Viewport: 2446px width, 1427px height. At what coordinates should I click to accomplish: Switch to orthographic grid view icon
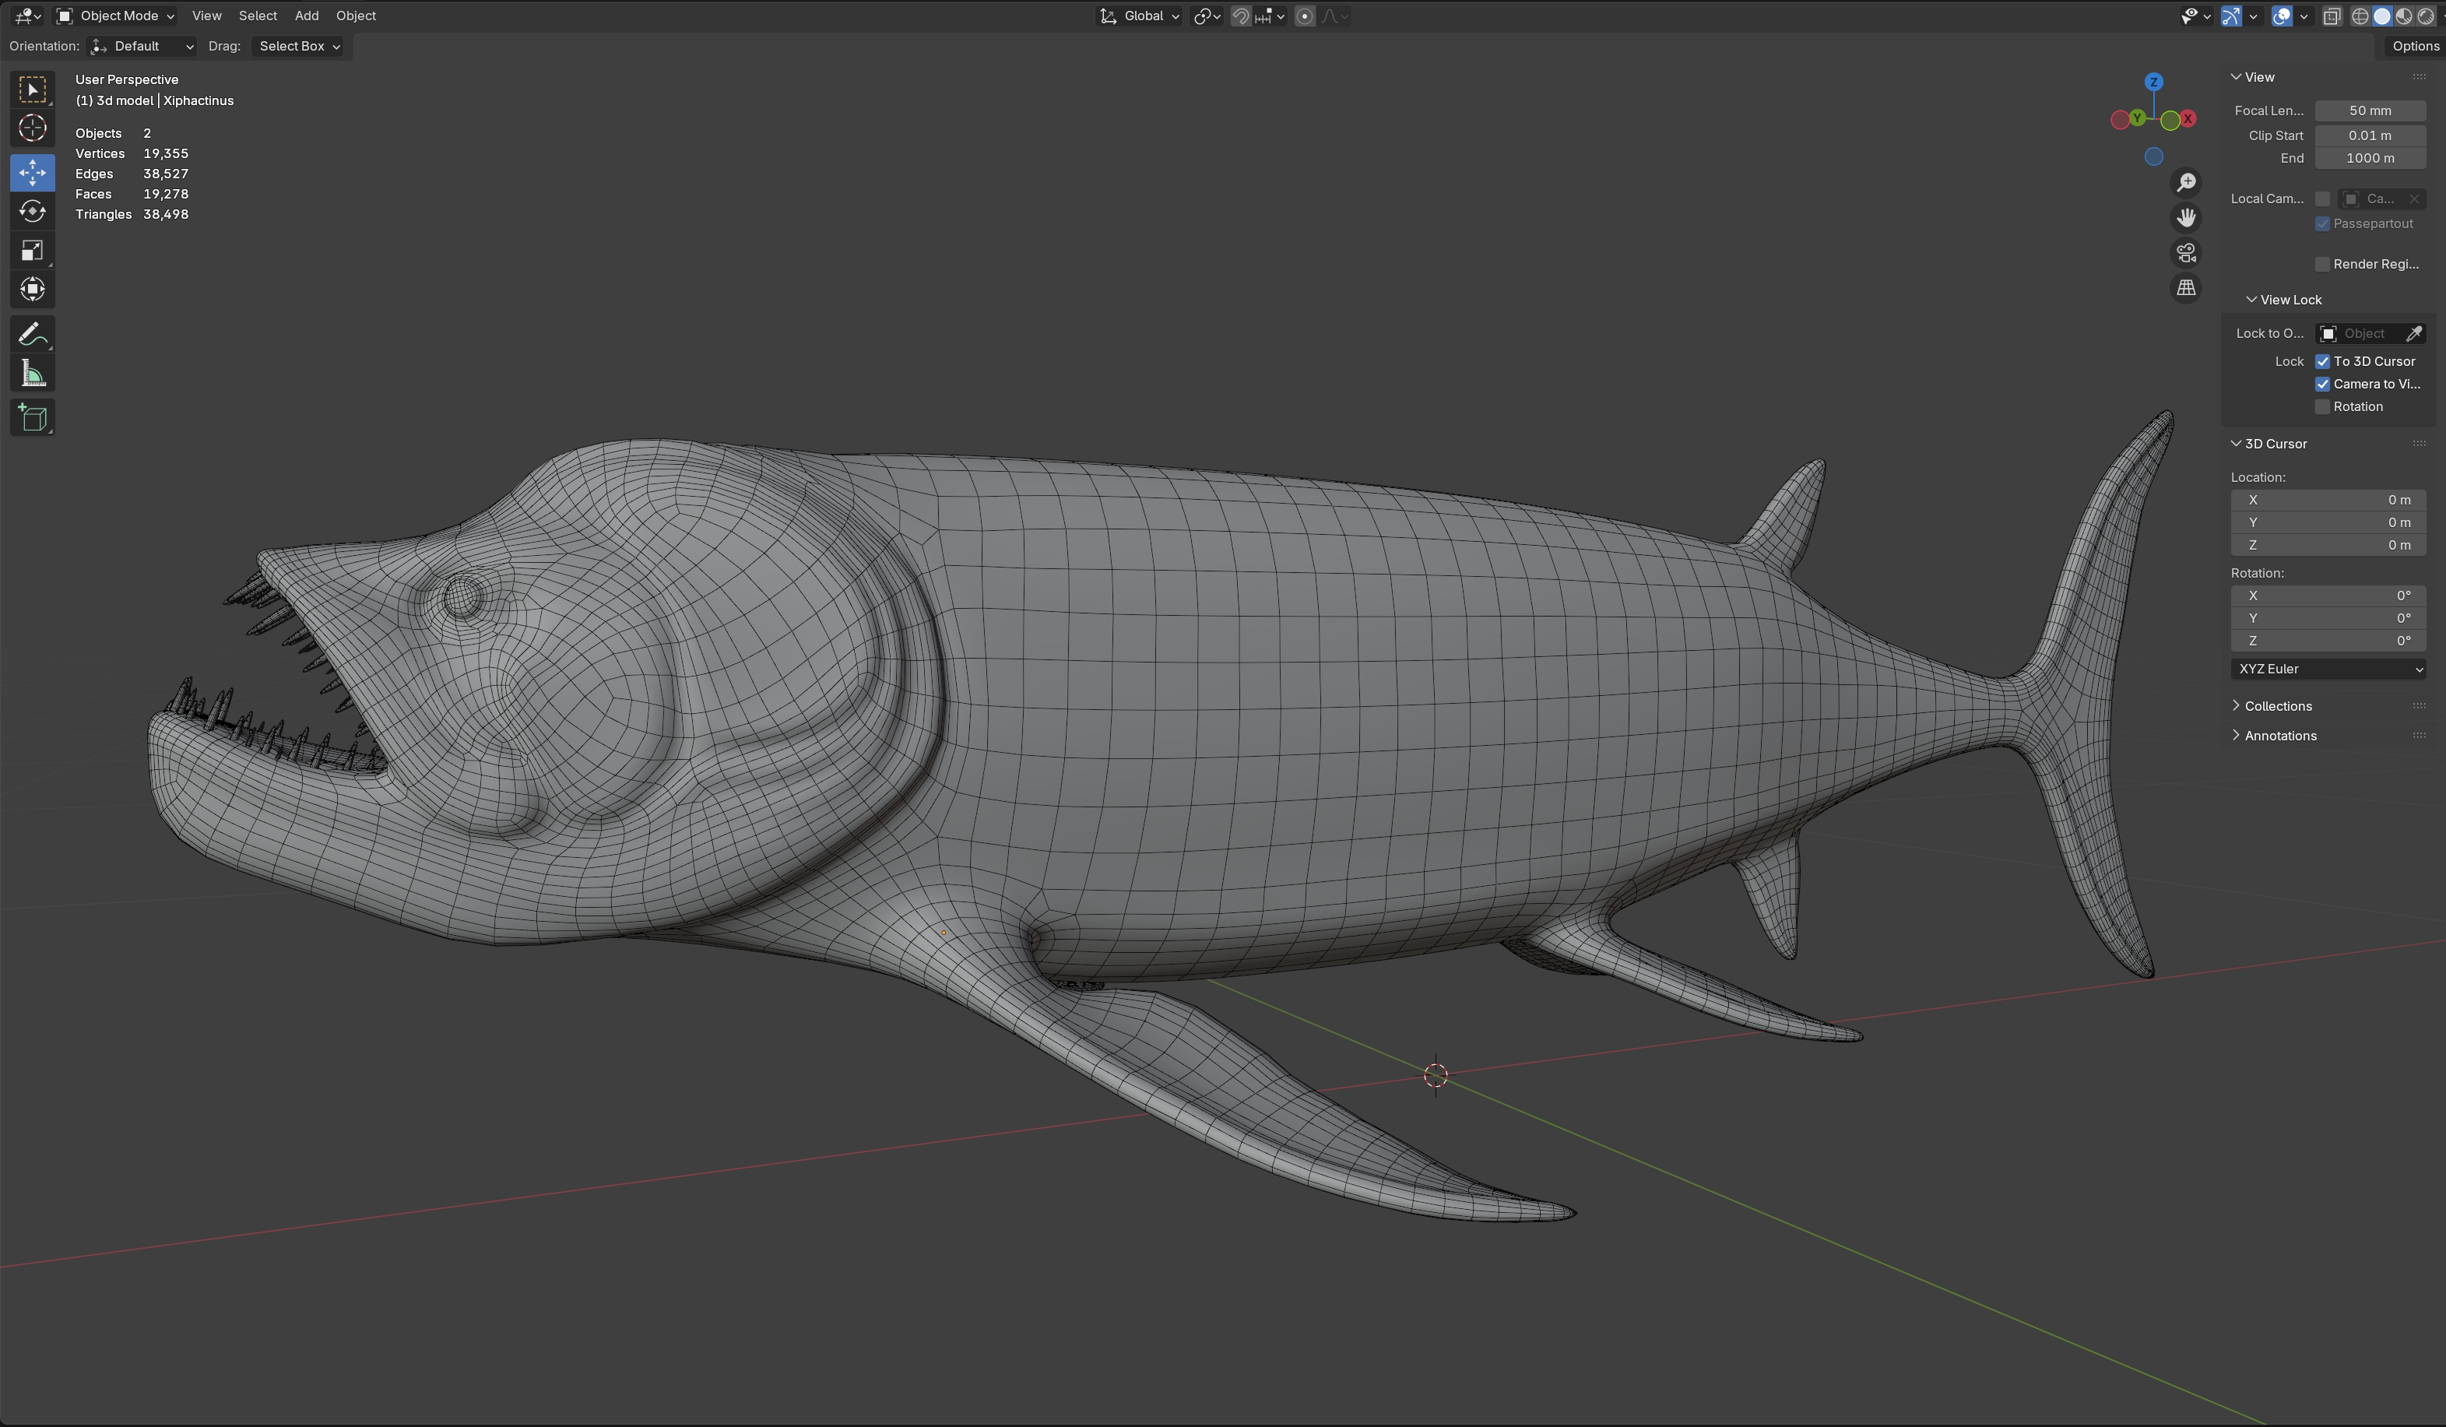pos(2186,288)
